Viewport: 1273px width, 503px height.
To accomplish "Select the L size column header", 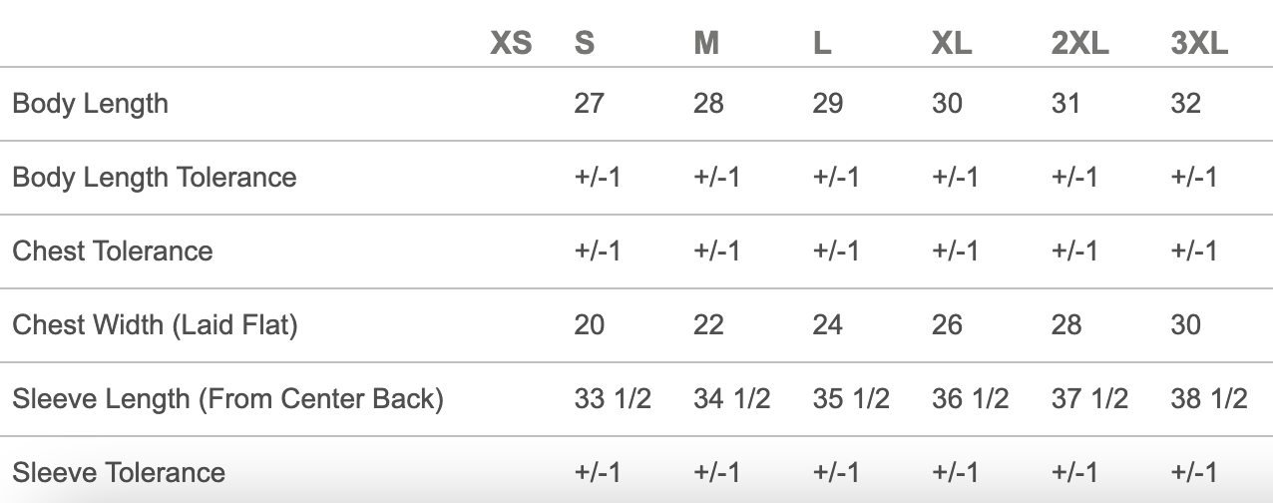I will click(x=822, y=44).
